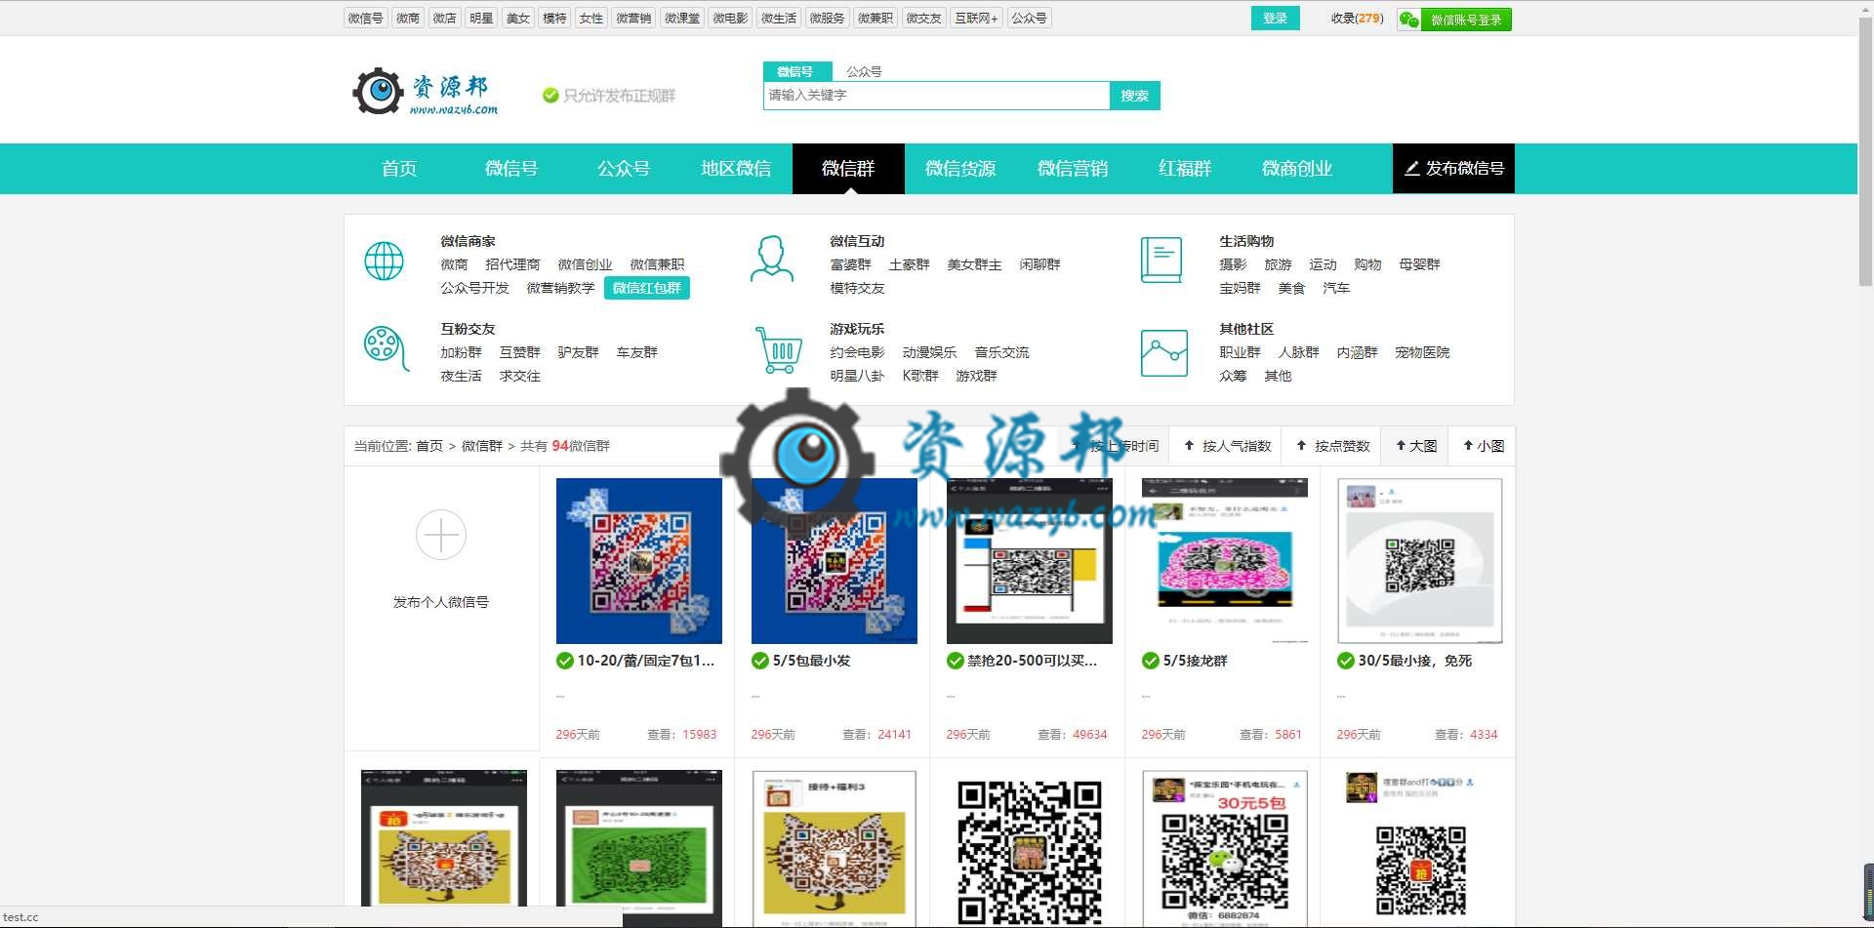Click the 收录(279) link
The width and height of the screenshot is (1874, 928).
pyautogui.click(x=1357, y=19)
